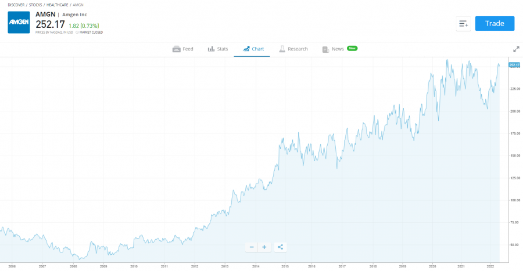The width and height of the screenshot is (523, 271).
Task: Add AMGN to watchlist icon
Action: [463, 24]
